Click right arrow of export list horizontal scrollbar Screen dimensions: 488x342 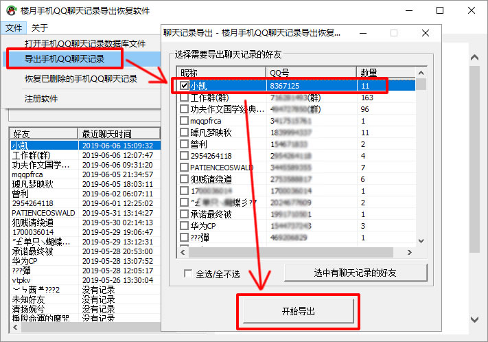[x=410, y=252]
